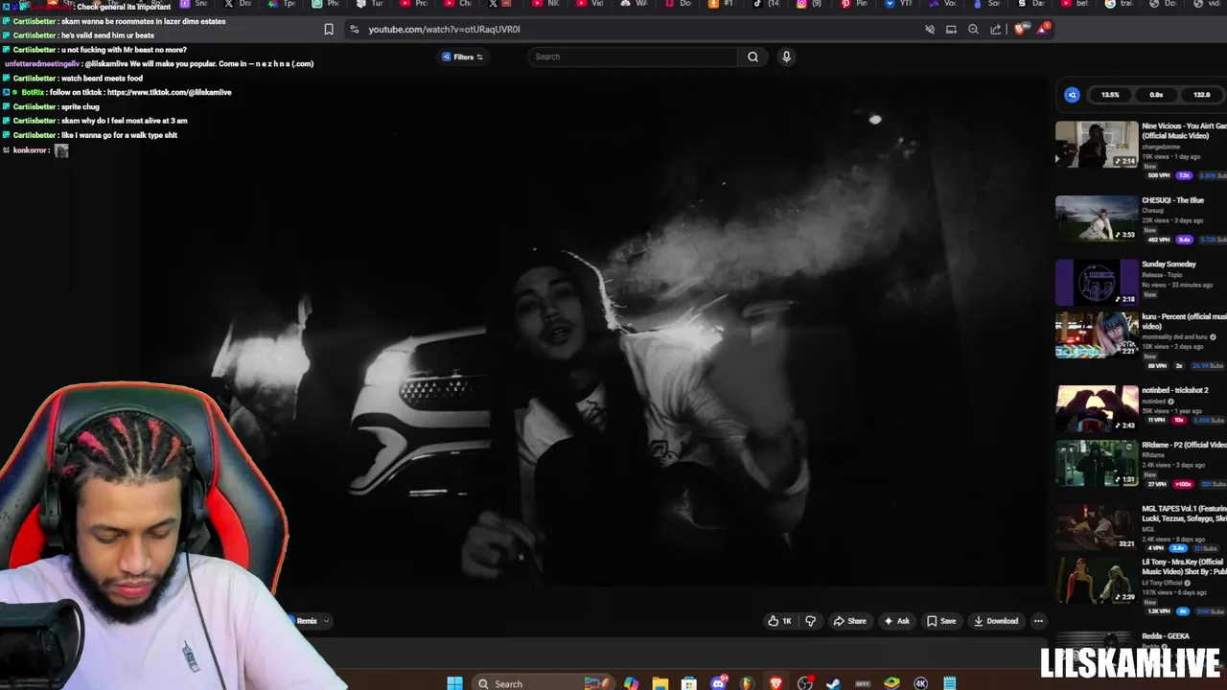This screenshot has height=690, width=1227.
Task: Open RRdame - P2 video thumbnail
Action: pos(1097,463)
